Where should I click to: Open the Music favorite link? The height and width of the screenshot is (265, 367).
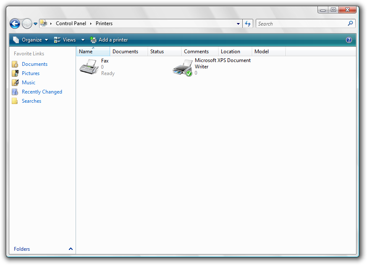(x=29, y=83)
